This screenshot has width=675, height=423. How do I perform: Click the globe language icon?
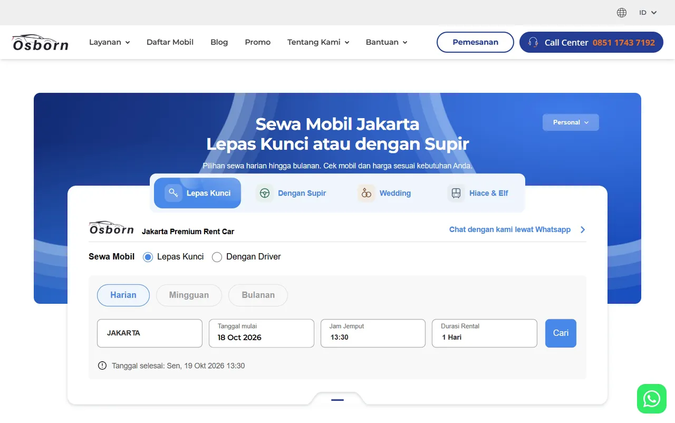622,13
